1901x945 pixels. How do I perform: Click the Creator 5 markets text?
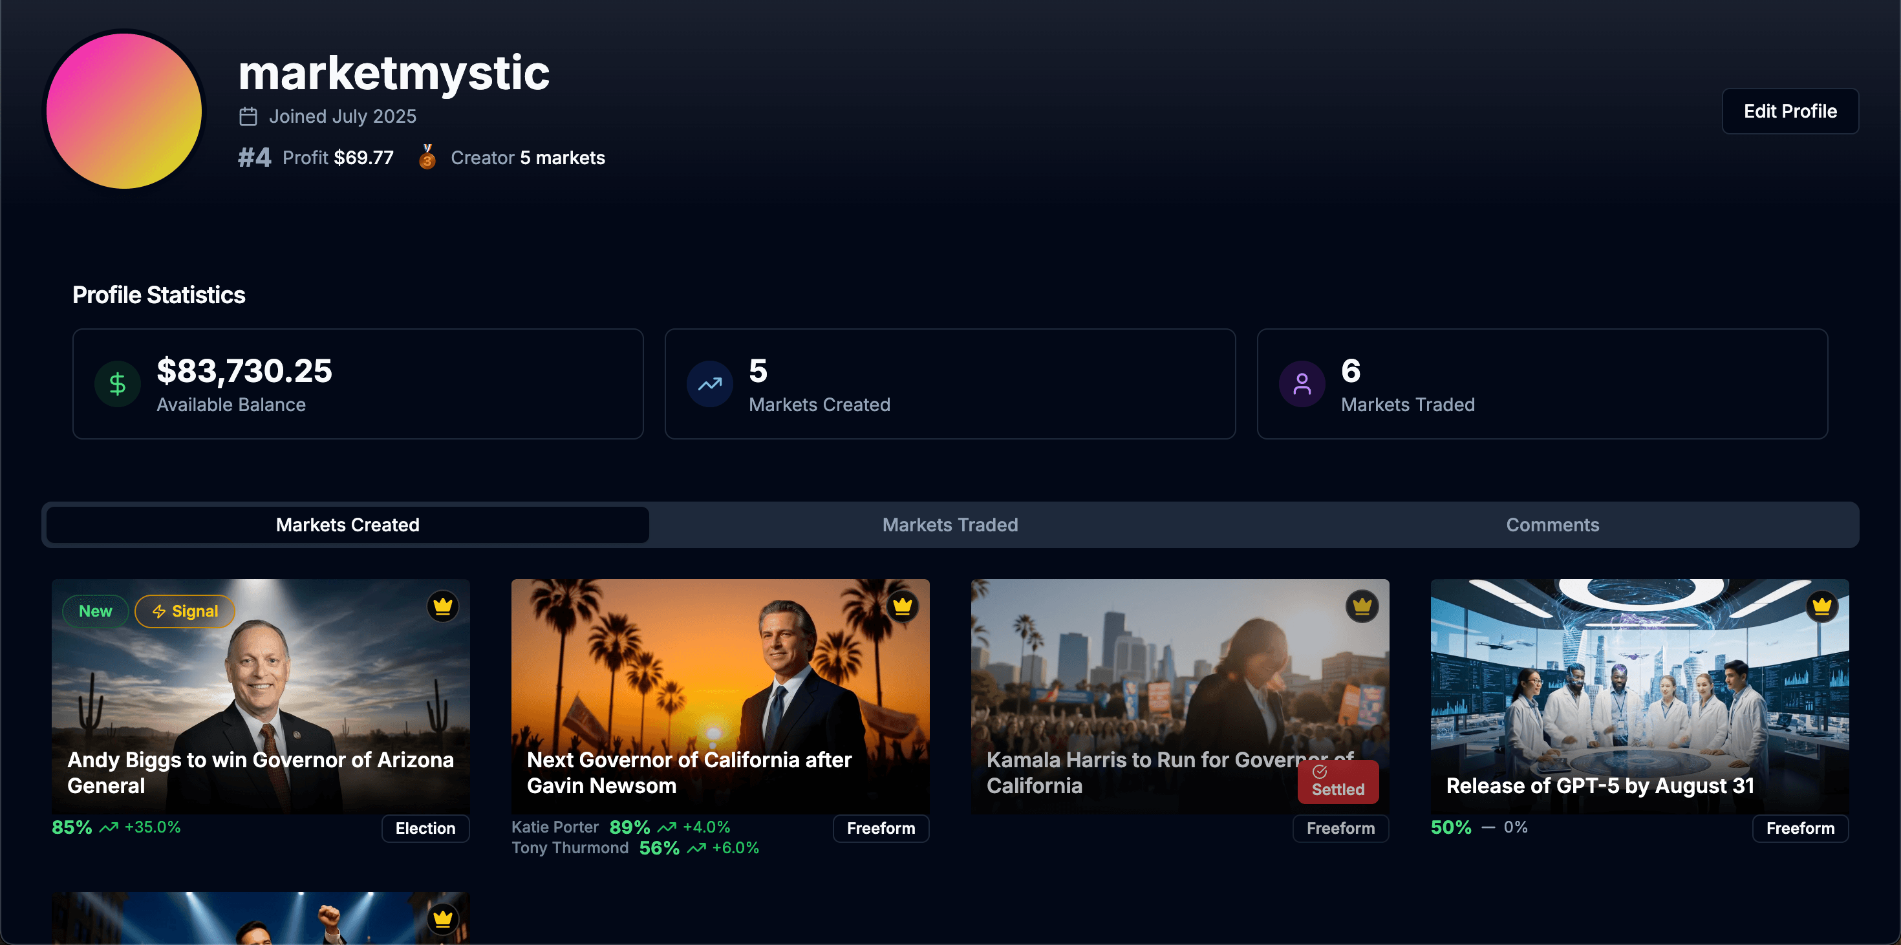[x=528, y=158]
